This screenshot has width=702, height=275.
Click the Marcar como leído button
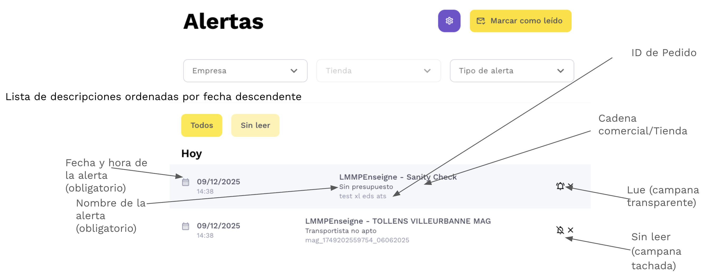coord(520,21)
